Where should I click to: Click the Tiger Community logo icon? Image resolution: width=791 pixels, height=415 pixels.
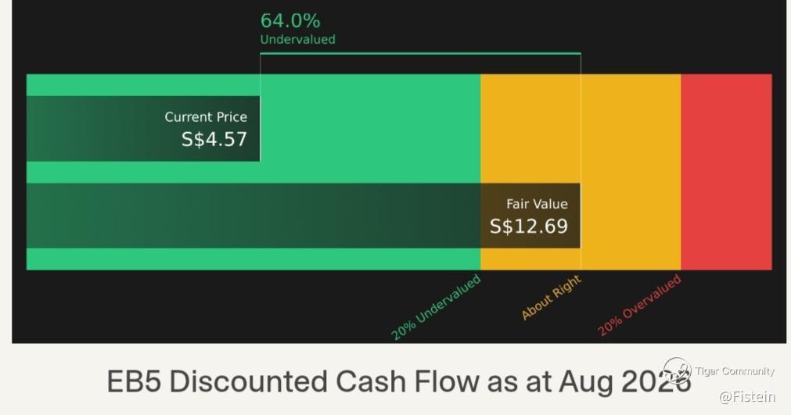tap(677, 371)
